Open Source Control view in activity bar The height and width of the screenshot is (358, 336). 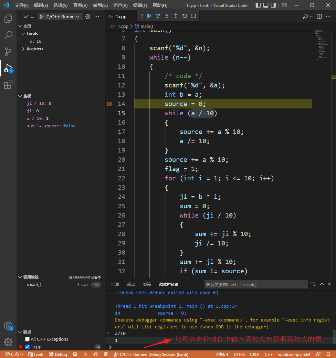tap(8, 52)
